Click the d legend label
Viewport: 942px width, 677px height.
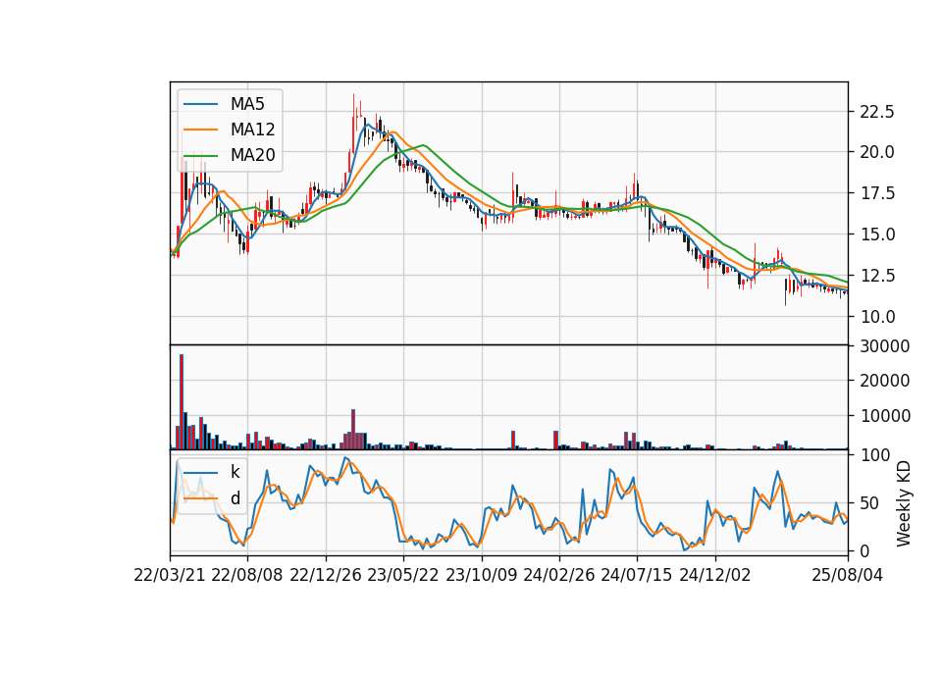pyautogui.click(x=235, y=498)
